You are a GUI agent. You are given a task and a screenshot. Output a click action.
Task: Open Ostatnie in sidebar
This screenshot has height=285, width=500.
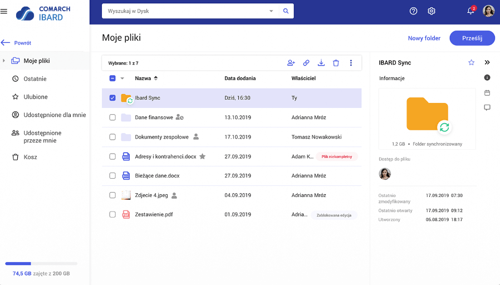[35, 78]
